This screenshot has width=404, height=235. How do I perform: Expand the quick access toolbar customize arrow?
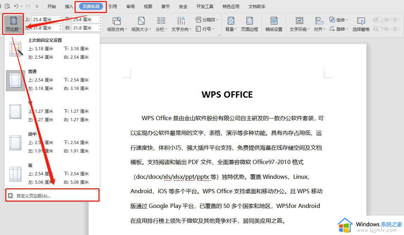click(37, 6)
